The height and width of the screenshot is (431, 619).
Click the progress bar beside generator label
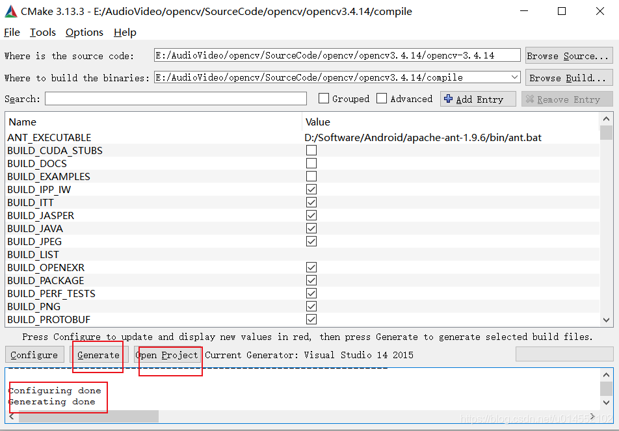tap(564, 354)
